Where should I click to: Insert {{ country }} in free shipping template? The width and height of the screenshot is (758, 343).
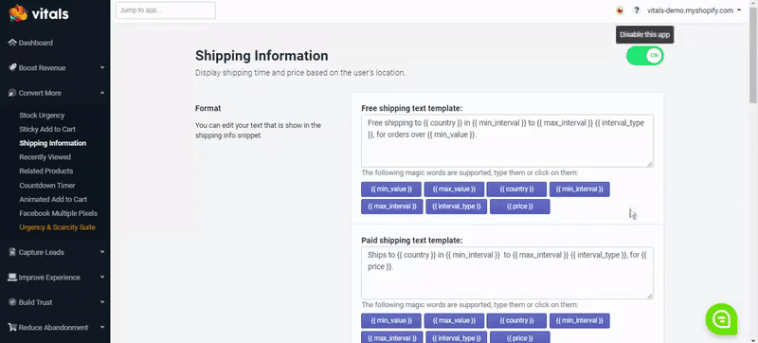click(x=516, y=190)
